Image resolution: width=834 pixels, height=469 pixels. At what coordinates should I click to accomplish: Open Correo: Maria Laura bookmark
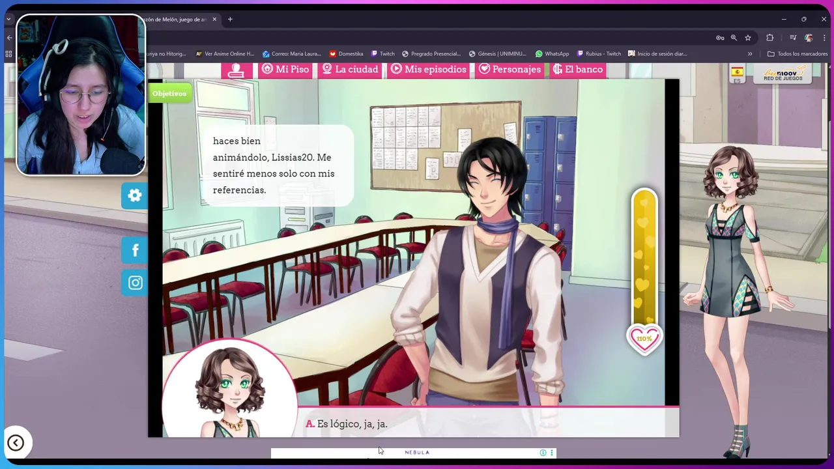pyautogui.click(x=291, y=53)
